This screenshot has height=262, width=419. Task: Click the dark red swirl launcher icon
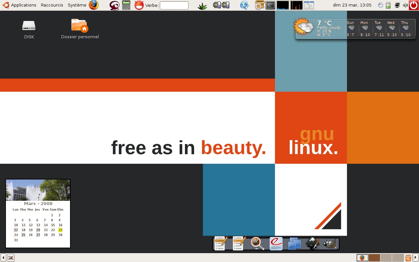click(x=114, y=5)
